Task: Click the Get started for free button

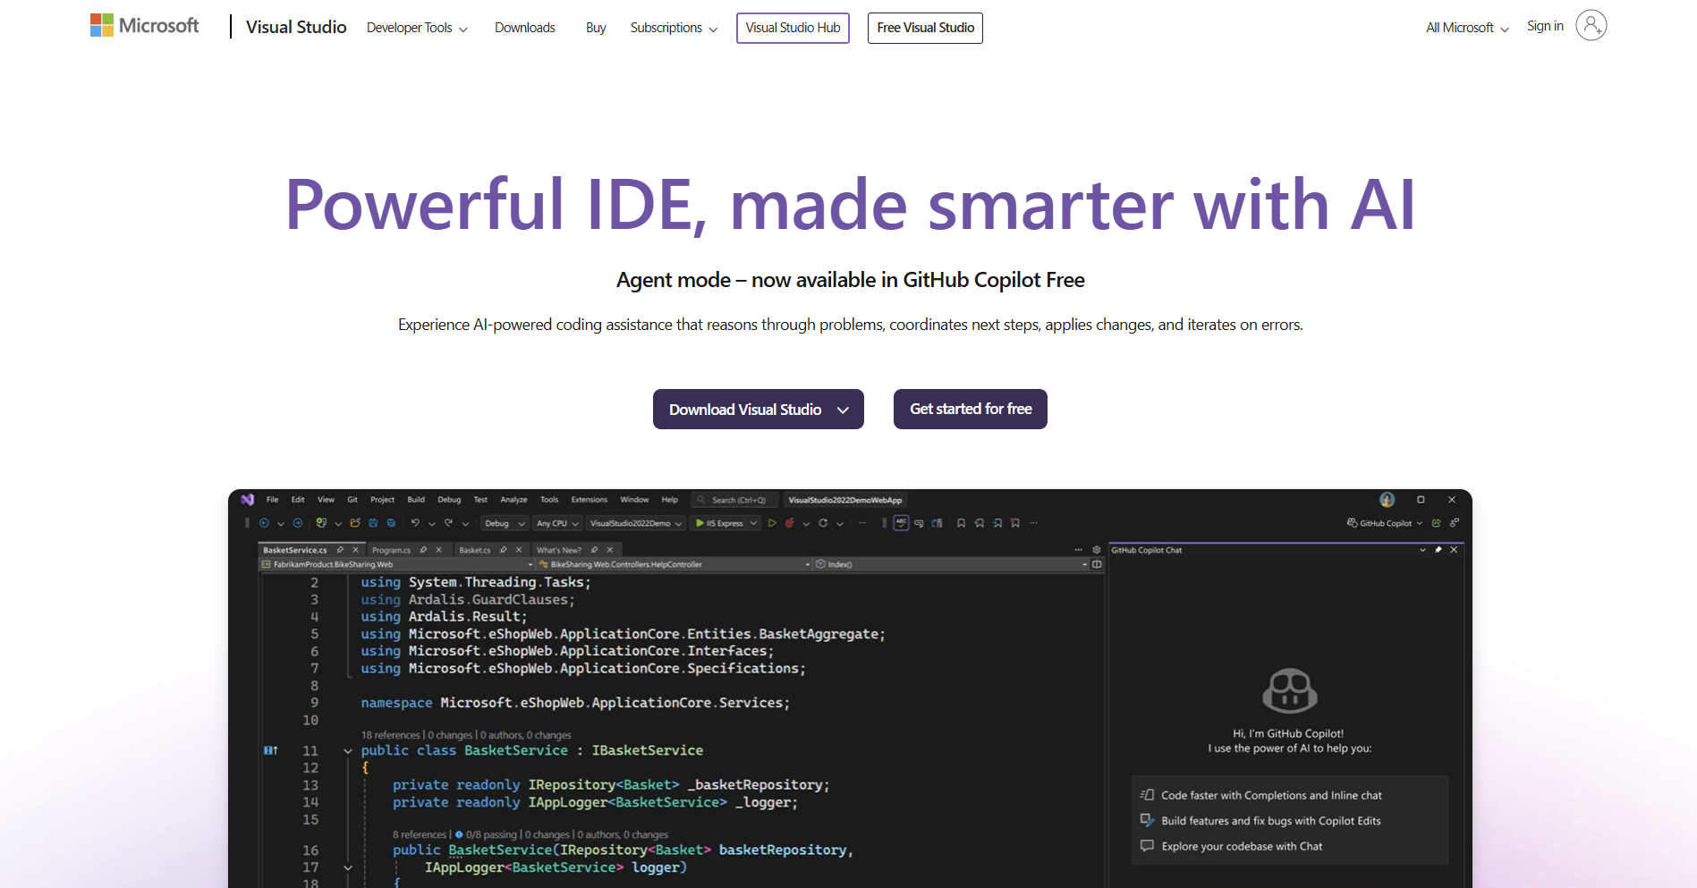Action: (971, 409)
